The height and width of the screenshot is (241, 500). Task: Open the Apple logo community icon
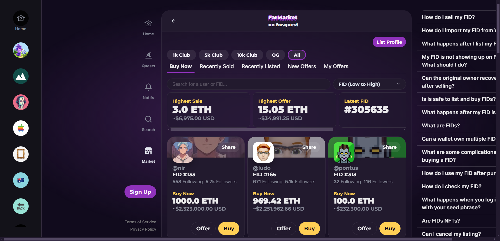[21, 128]
